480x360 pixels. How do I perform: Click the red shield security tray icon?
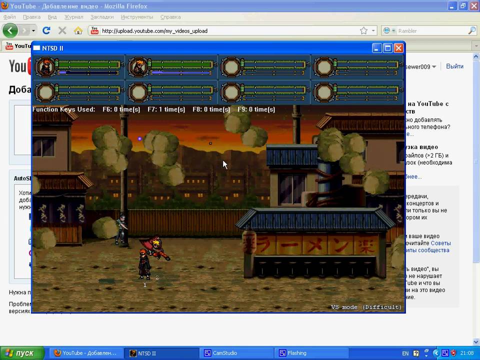coord(453,353)
